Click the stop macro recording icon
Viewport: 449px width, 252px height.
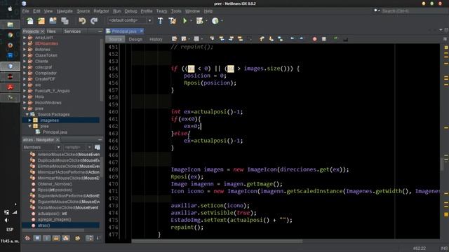[324, 39]
